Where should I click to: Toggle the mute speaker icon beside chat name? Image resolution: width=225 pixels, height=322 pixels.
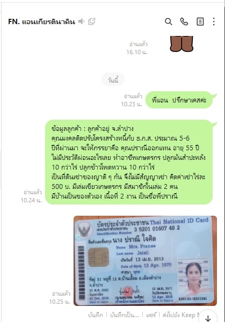[82, 21]
